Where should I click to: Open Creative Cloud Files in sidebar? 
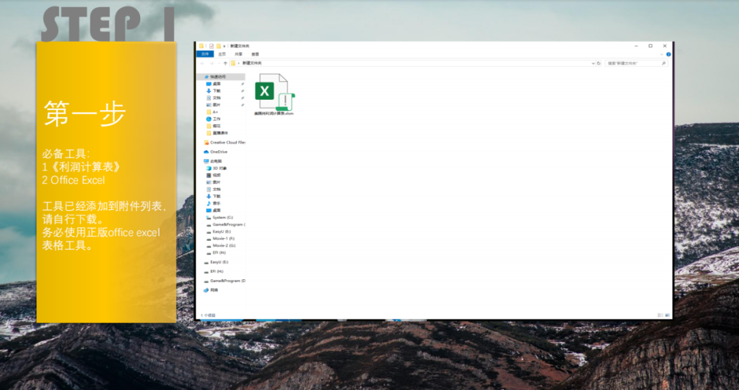point(226,142)
